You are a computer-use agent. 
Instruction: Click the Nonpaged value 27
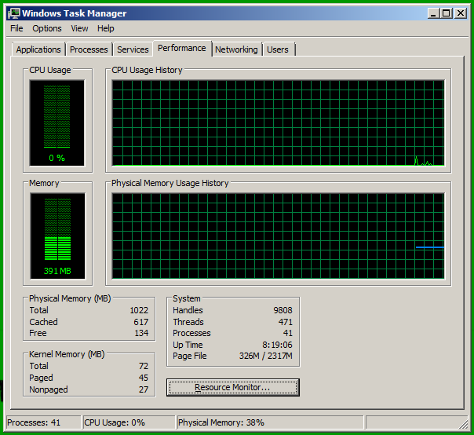click(144, 389)
